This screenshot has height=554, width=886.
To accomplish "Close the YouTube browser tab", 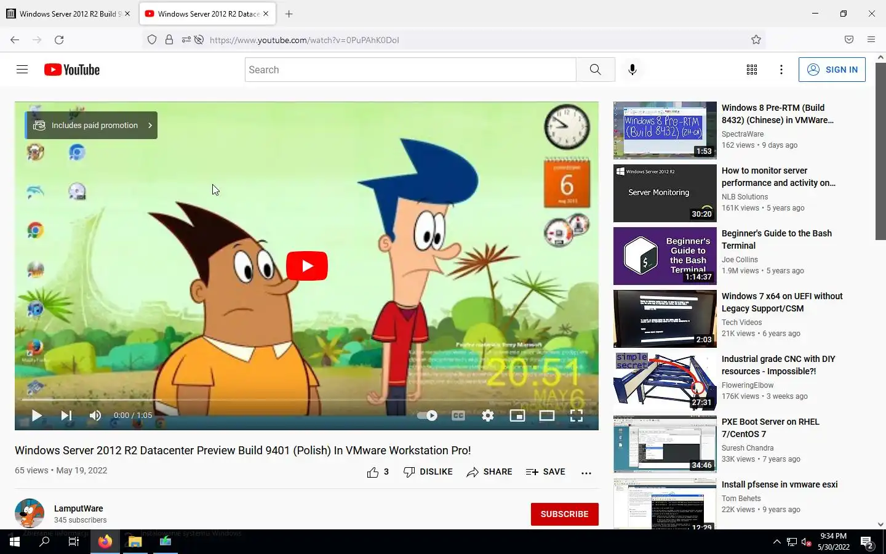I will (x=266, y=14).
